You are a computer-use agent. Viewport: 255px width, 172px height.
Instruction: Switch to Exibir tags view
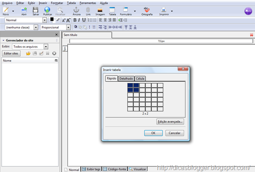point(91,169)
